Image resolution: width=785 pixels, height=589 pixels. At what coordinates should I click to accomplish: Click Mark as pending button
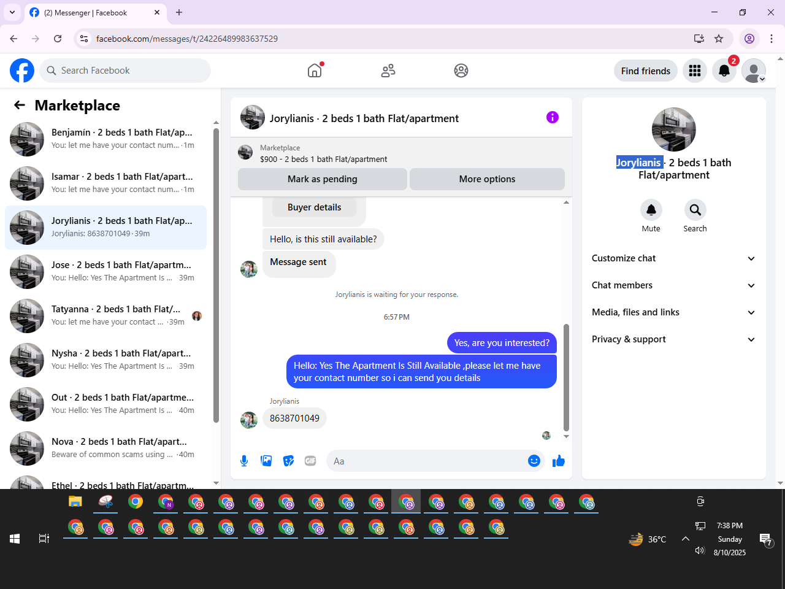coord(323,179)
